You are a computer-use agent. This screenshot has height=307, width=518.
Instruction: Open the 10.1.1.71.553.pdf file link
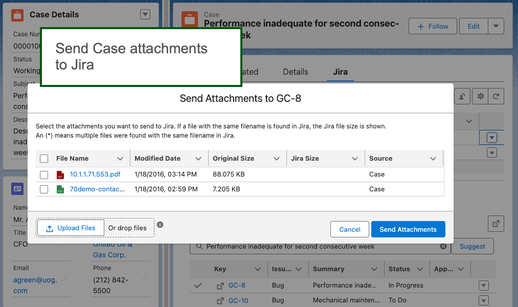95,174
